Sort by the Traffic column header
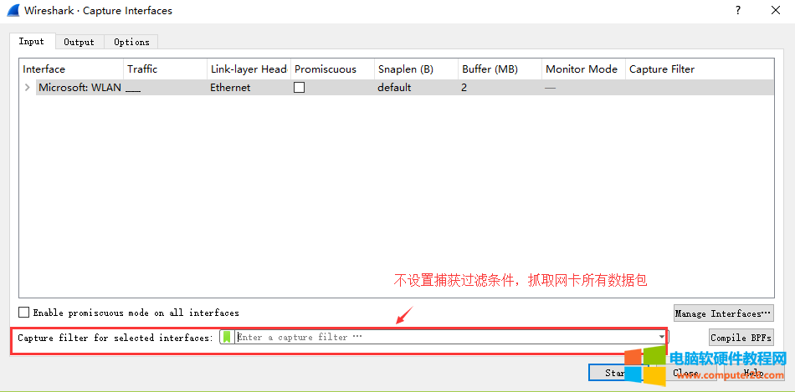795x392 pixels. (x=166, y=69)
